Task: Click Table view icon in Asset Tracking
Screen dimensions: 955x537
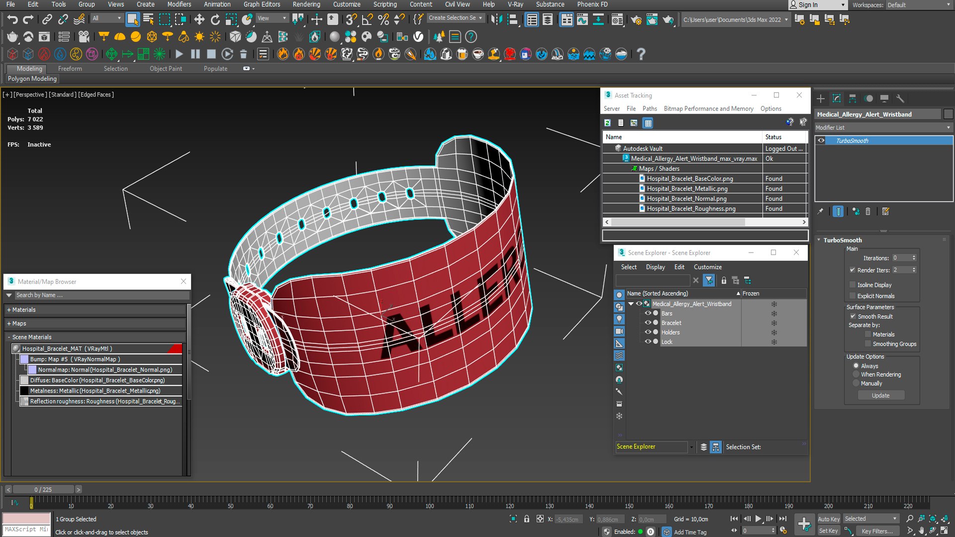Action: [x=648, y=123]
